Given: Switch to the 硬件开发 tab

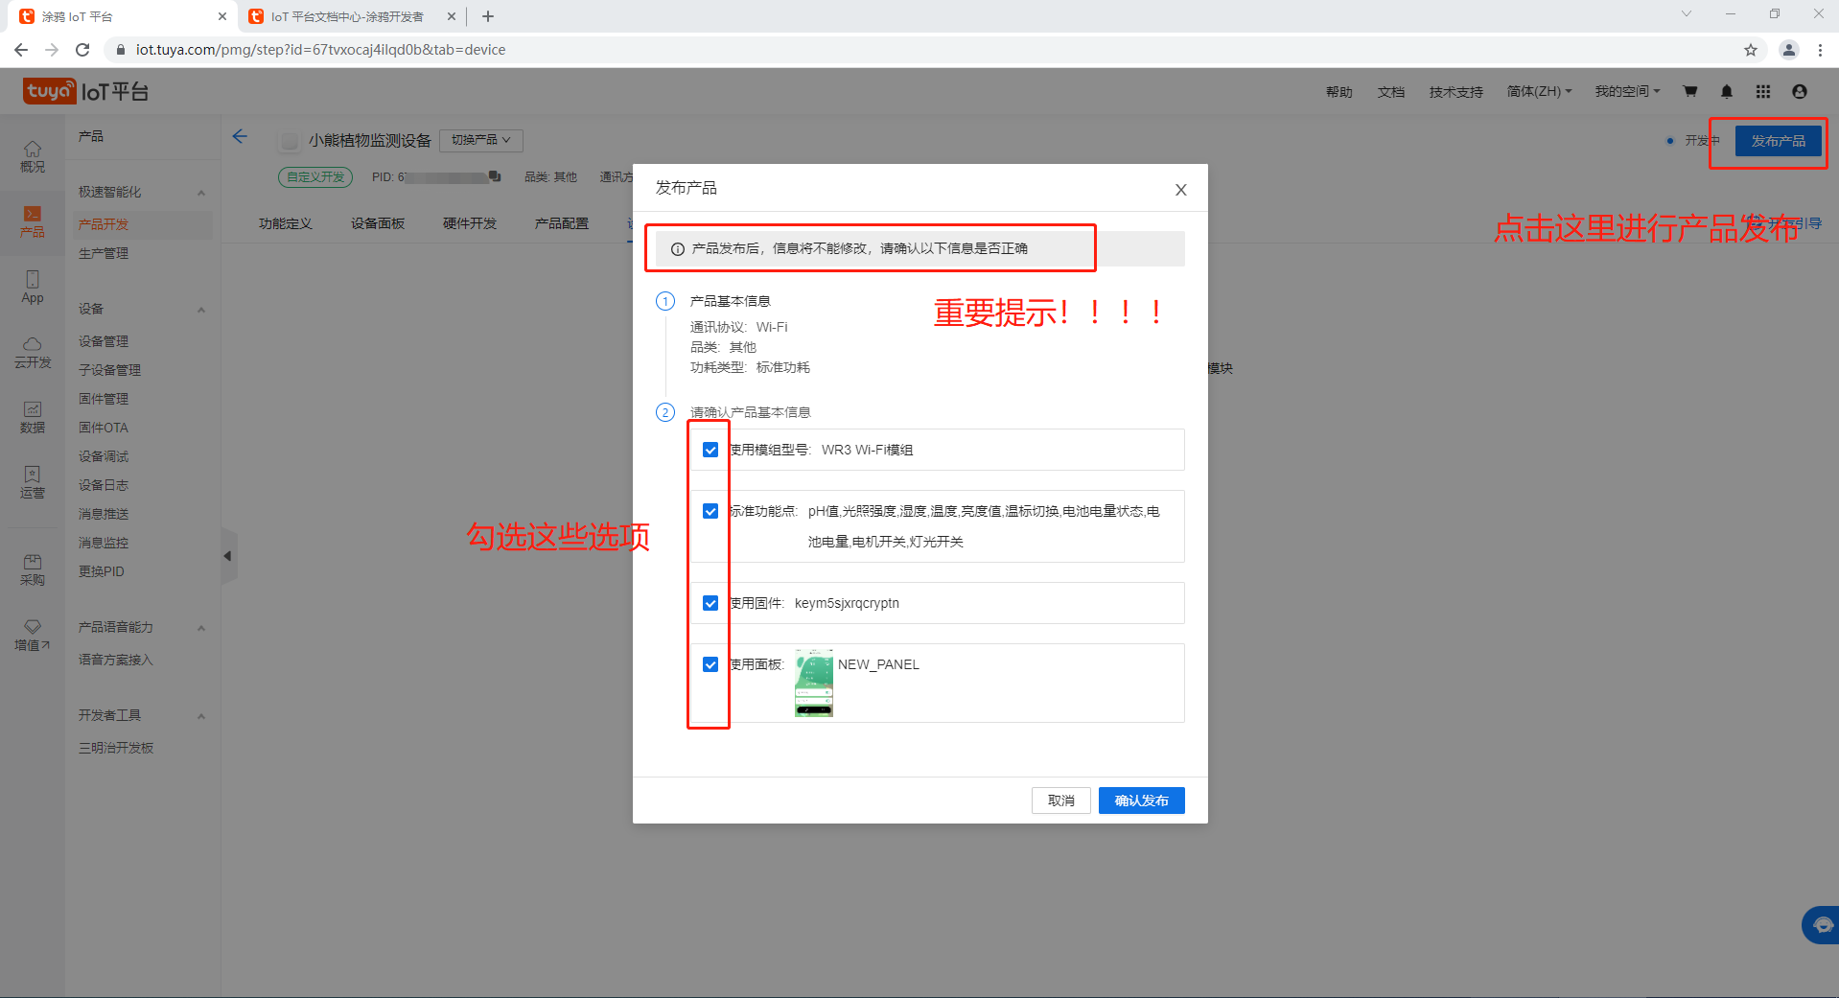Looking at the screenshot, I should (x=470, y=223).
